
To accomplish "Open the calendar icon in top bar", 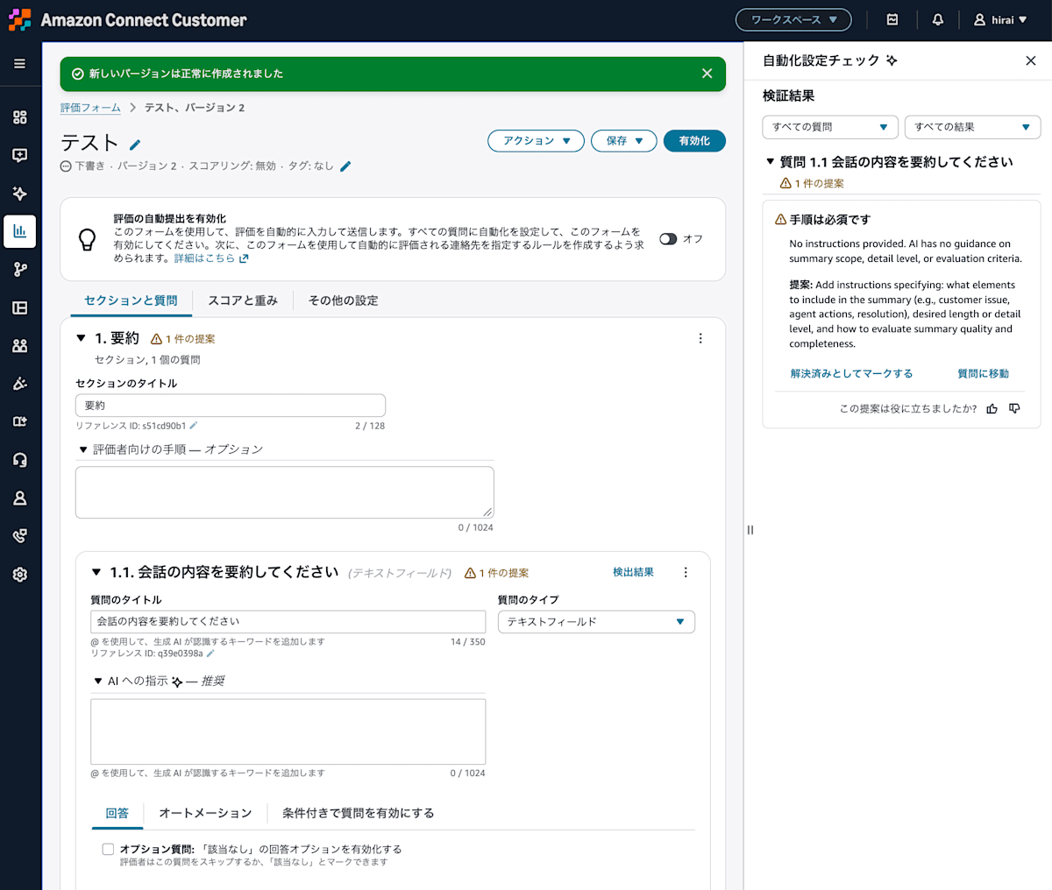I will click(x=892, y=19).
